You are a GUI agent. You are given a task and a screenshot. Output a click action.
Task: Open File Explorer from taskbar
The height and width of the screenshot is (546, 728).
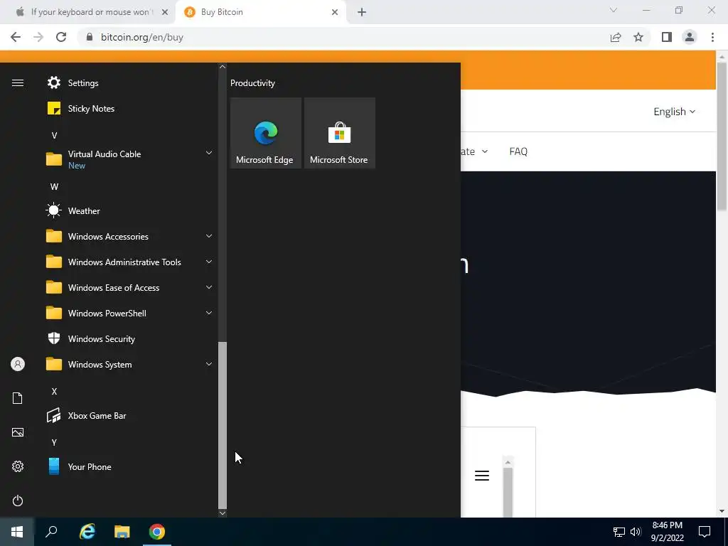(x=122, y=532)
